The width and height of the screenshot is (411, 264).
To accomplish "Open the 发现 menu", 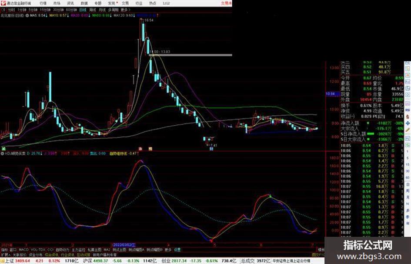I will point(112,3).
